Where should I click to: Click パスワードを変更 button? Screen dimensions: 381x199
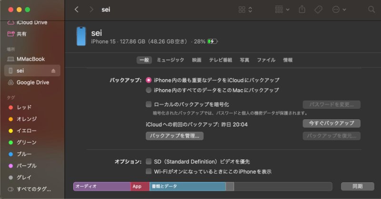[331, 105]
